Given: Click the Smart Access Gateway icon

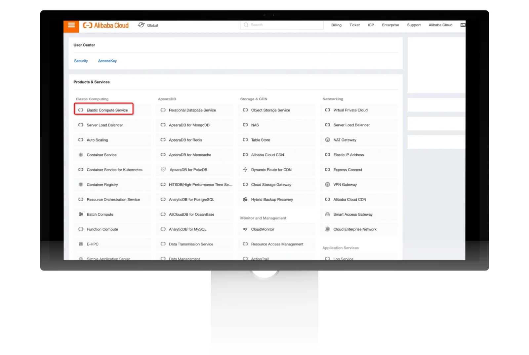Looking at the screenshot, I should pyautogui.click(x=328, y=214).
